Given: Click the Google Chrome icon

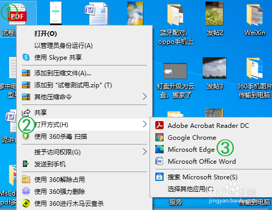Looking at the screenshot, I should coord(159,137).
